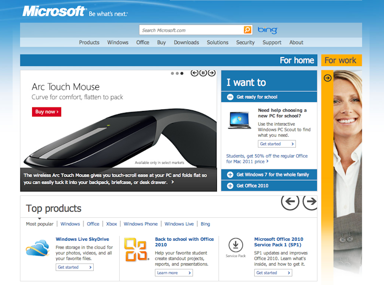Click Get started under Service Pack 1
384x285 pixels.
coord(273,273)
